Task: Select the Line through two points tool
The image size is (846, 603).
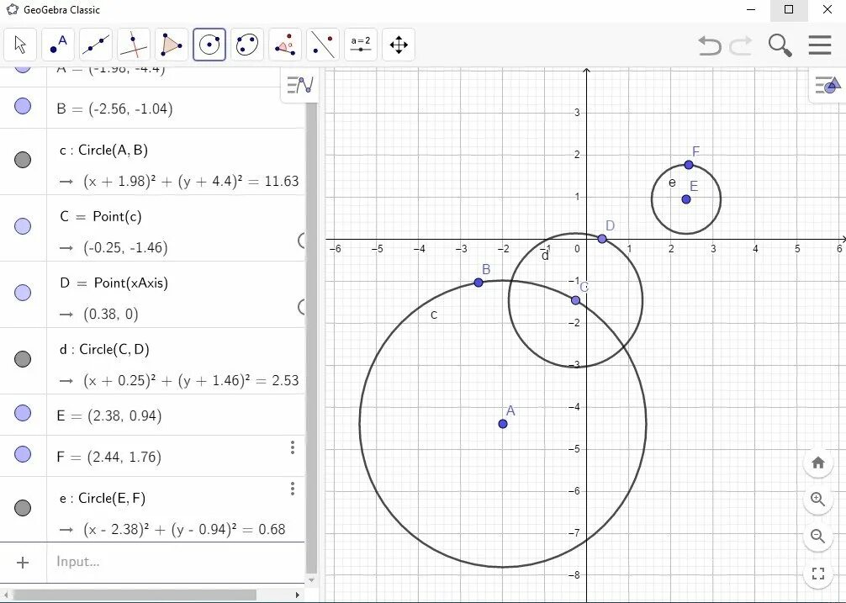Action: point(96,45)
